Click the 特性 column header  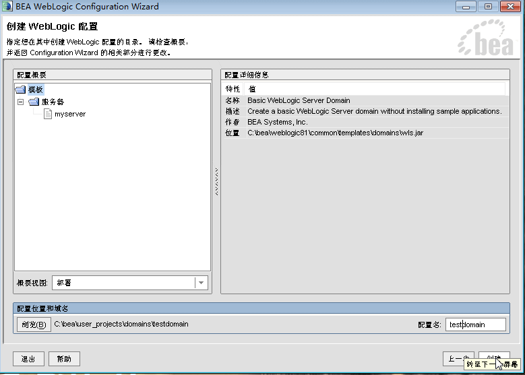pyautogui.click(x=233, y=89)
